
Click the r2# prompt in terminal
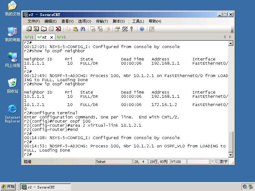[x=28, y=154]
